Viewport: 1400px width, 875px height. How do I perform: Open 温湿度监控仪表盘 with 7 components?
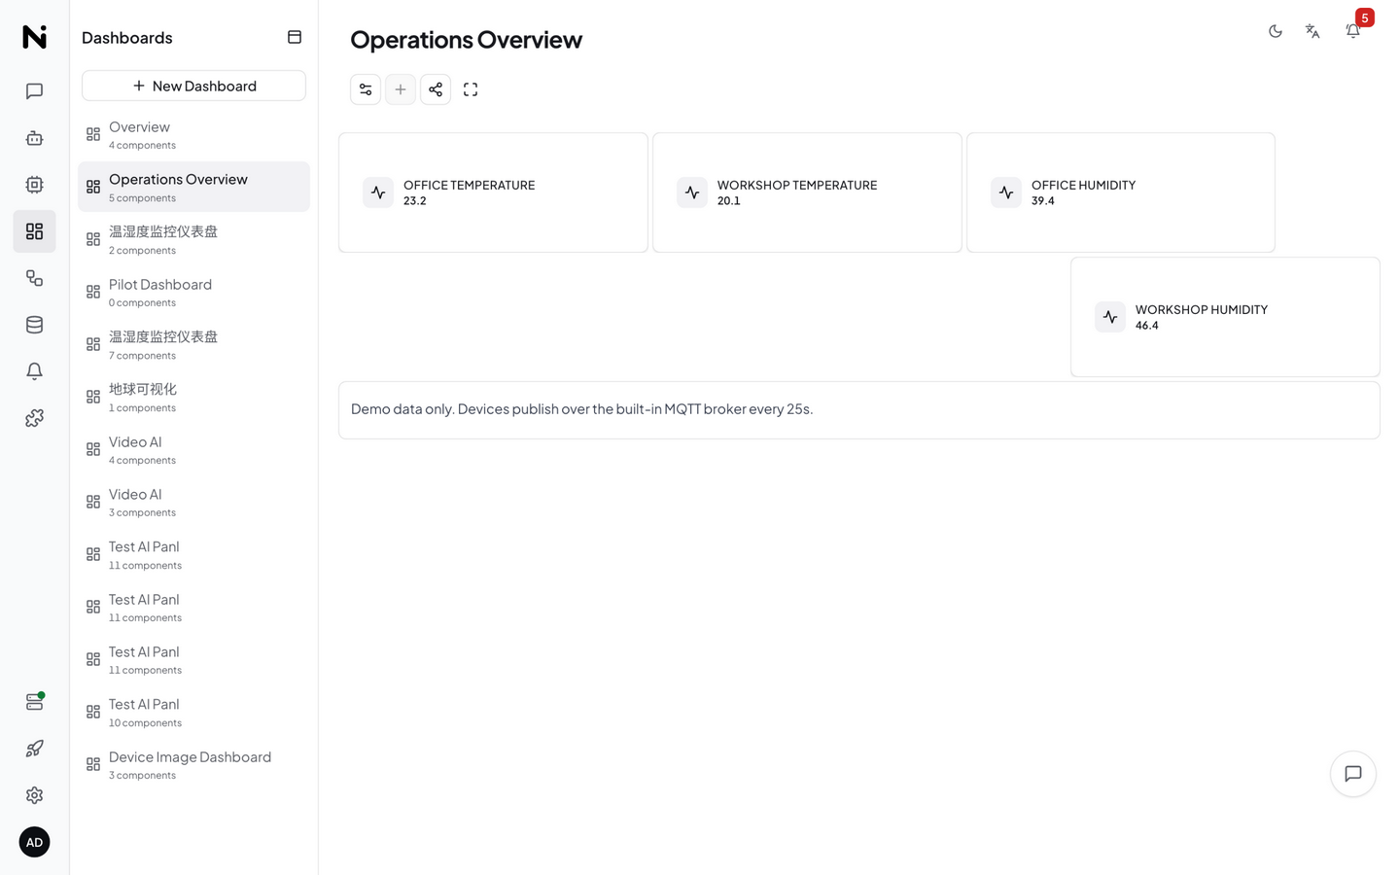coord(193,344)
